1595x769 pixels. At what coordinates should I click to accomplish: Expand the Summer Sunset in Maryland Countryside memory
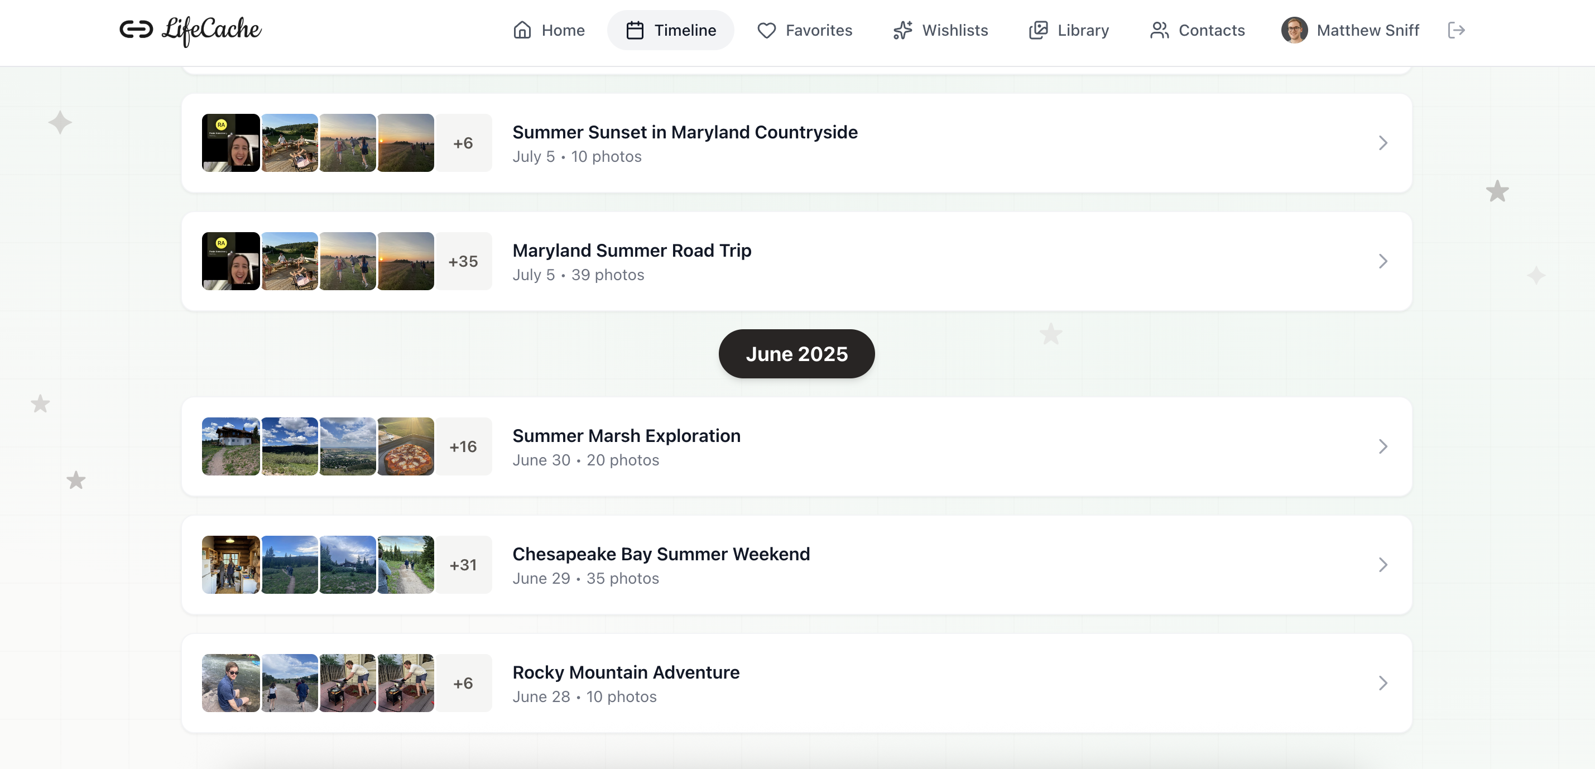tap(1383, 143)
